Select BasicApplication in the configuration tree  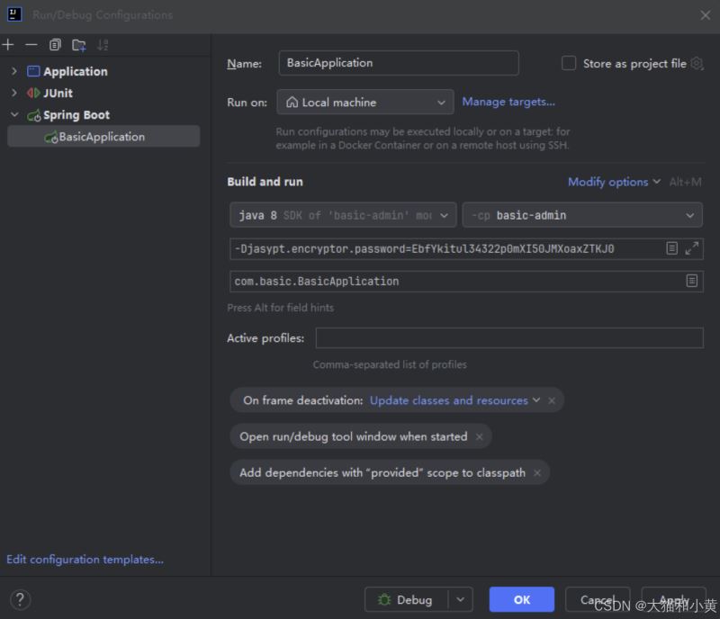[101, 137]
